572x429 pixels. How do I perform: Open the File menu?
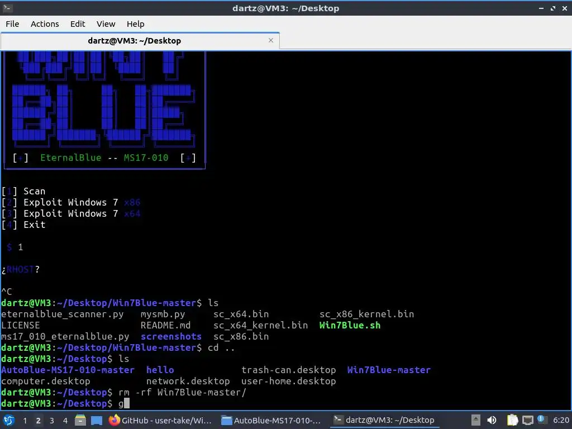point(12,24)
